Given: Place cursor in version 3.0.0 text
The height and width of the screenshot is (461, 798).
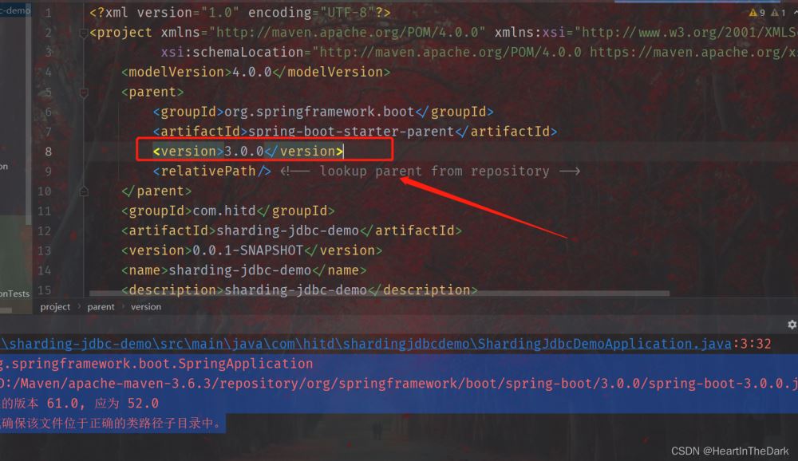Looking at the screenshot, I should (x=243, y=151).
